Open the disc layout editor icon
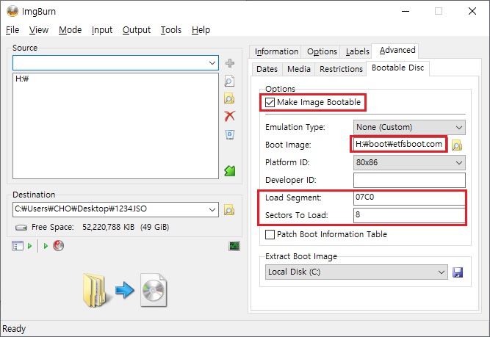Image resolution: width=490 pixels, height=337 pixels. [x=18, y=246]
